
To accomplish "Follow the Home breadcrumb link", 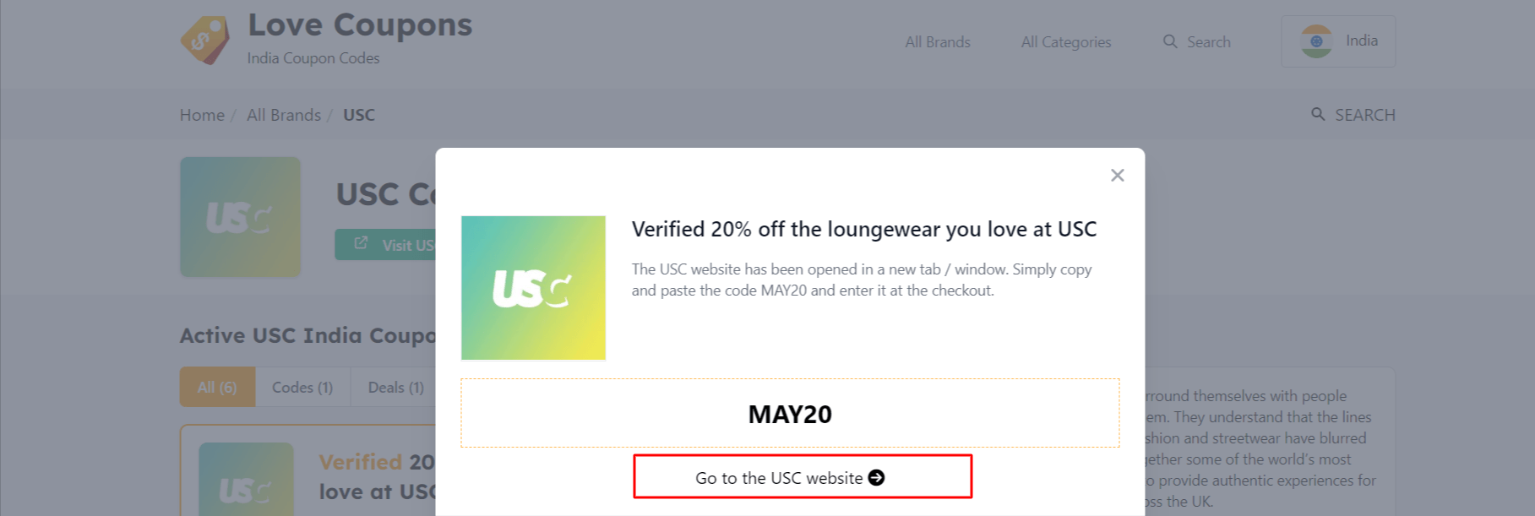I will tap(202, 114).
